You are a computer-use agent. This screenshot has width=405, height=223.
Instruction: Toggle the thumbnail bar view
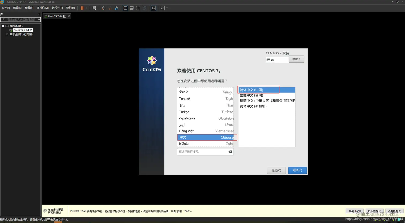tap(132, 8)
